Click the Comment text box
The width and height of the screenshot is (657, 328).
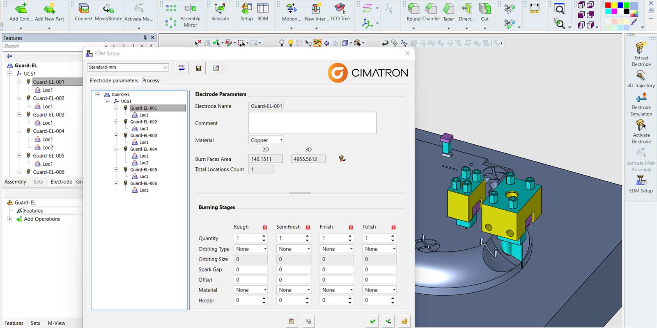pos(312,123)
